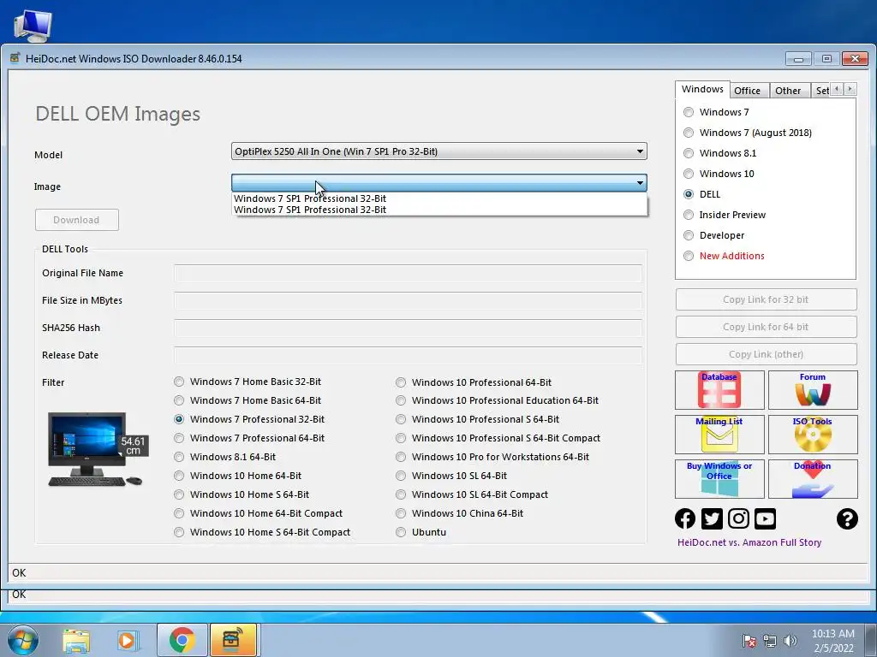Filter by Windows 8.1 64-Bit

tap(225, 457)
